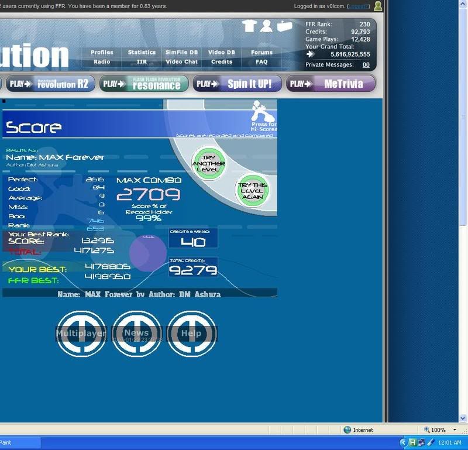This screenshot has height=450, width=468.
Task: Open the Help round button
Action: [191, 334]
